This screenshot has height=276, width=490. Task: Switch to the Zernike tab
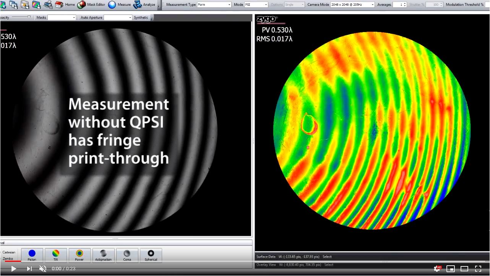pyautogui.click(x=9, y=258)
